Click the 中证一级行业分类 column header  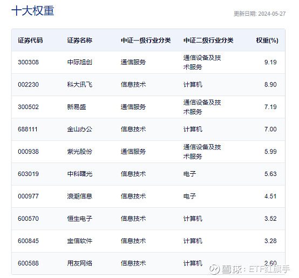coord(146,40)
